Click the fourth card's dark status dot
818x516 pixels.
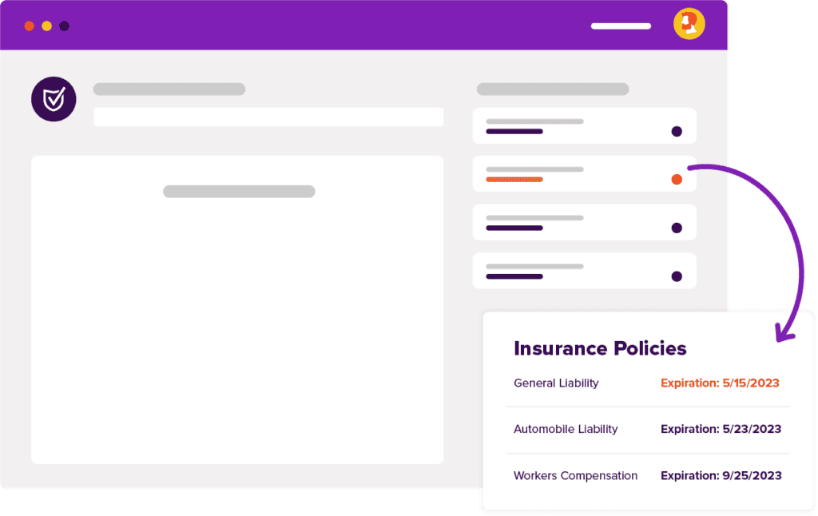pyautogui.click(x=677, y=276)
